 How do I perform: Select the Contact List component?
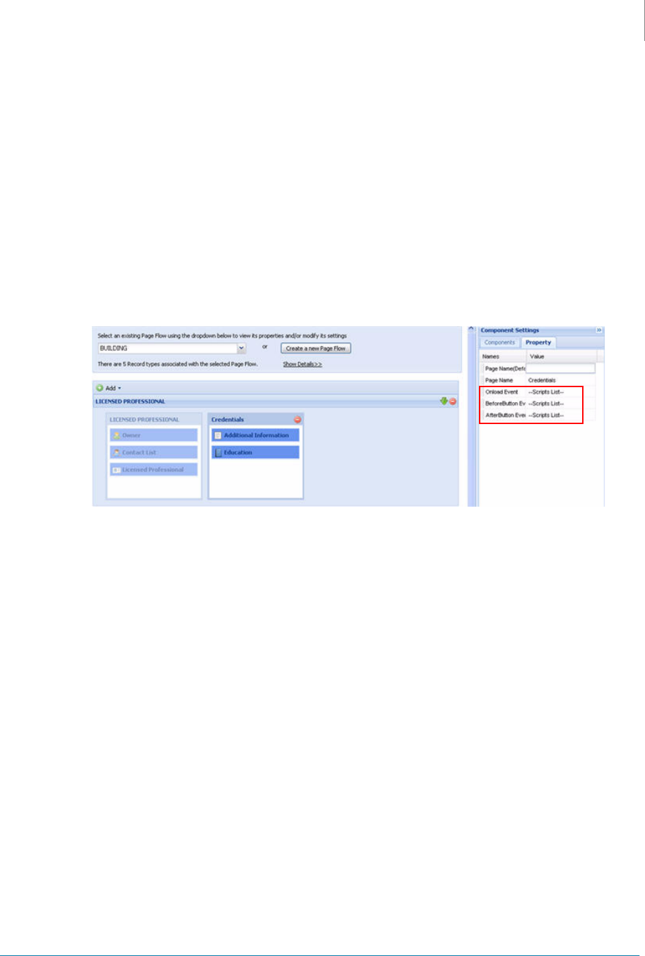(154, 452)
